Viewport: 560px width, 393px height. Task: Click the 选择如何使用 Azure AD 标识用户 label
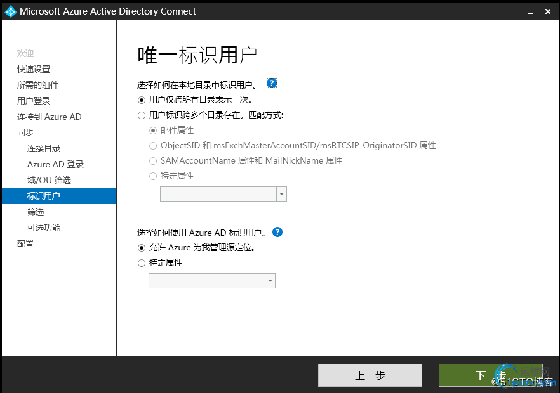click(x=202, y=233)
